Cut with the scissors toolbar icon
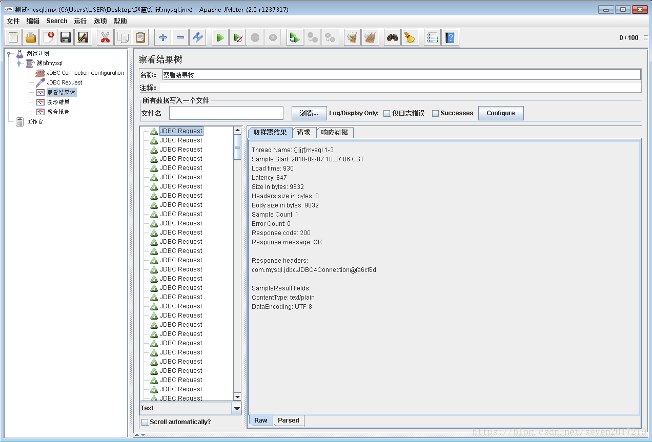This screenshot has width=652, height=442. pyautogui.click(x=105, y=37)
